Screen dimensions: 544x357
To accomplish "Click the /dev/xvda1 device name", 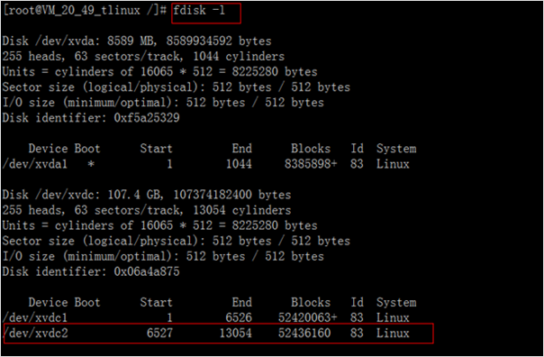I will [x=35, y=164].
